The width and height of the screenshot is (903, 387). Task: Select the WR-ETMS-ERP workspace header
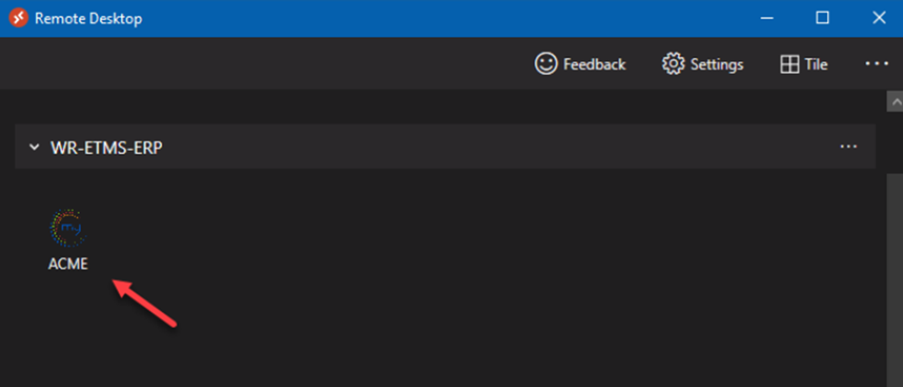(445, 146)
